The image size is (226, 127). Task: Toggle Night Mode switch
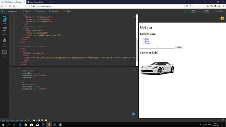[201, 11]
